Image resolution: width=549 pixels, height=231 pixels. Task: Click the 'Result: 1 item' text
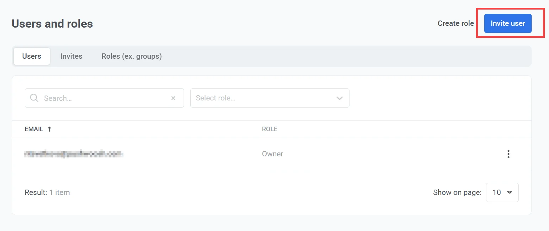click(x=47, y=192)
